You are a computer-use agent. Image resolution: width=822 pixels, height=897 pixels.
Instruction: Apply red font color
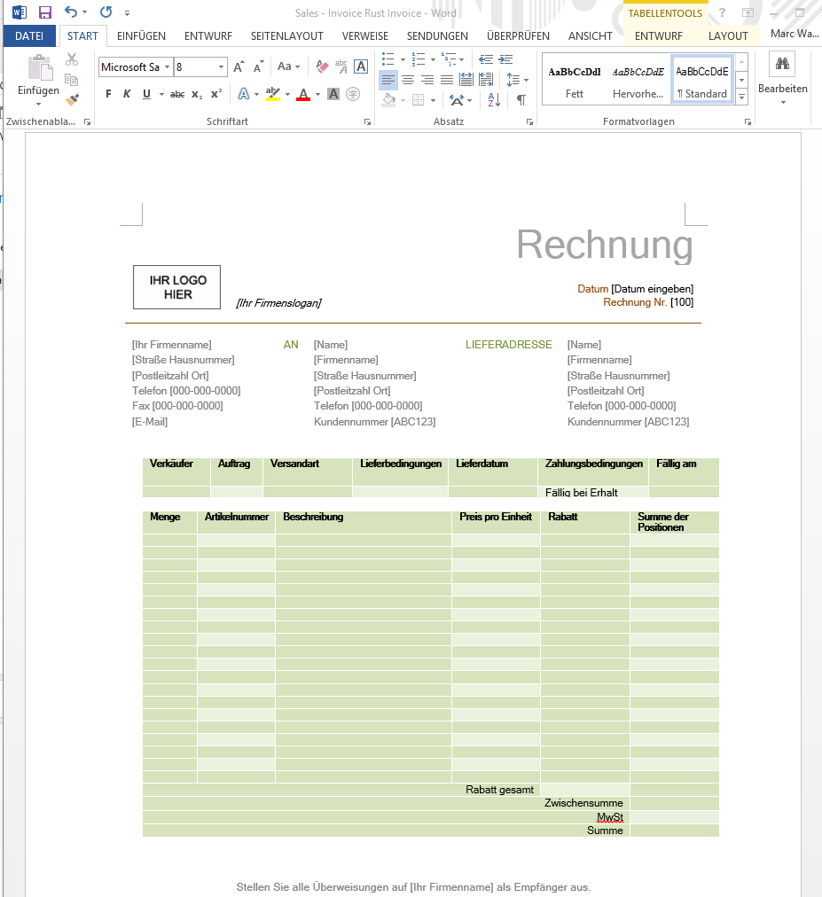pyautogui.click(x=303, y=94)
